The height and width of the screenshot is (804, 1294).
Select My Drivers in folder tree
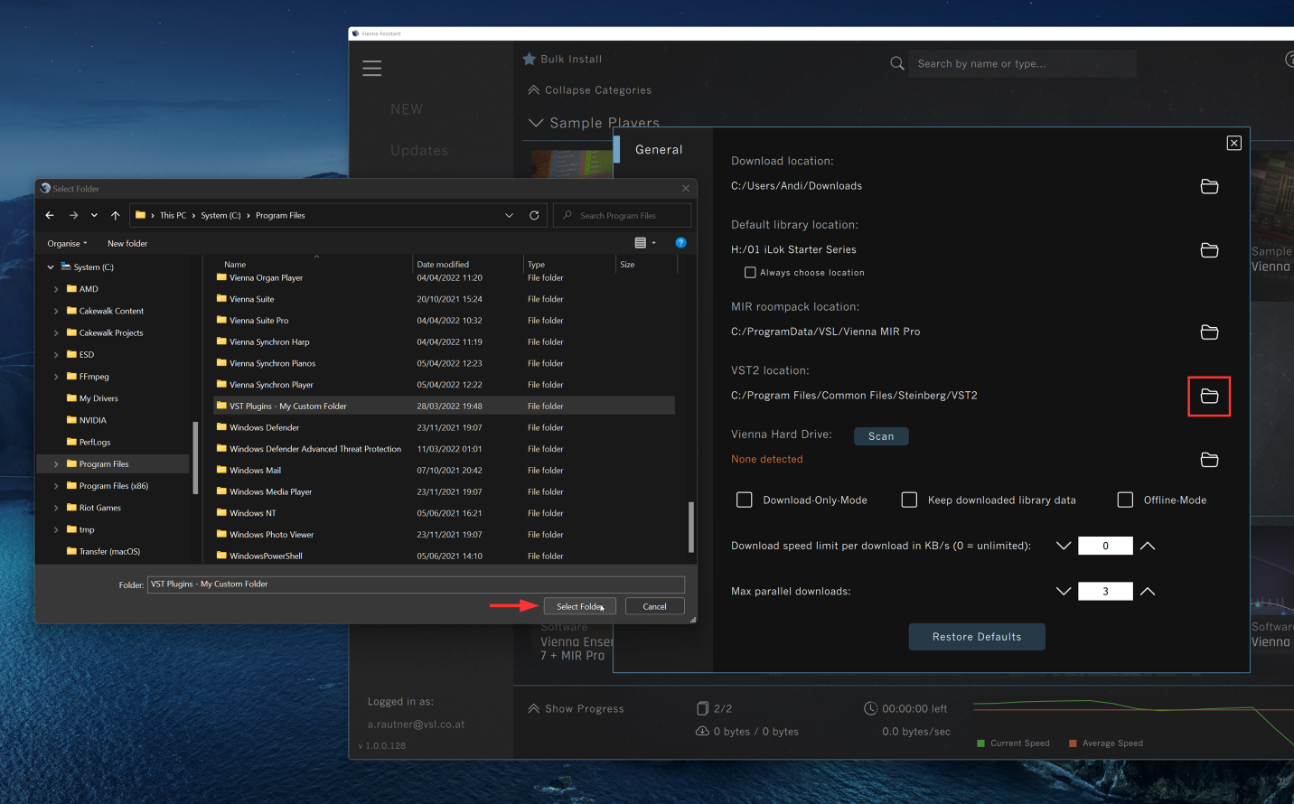coord(98,398)
